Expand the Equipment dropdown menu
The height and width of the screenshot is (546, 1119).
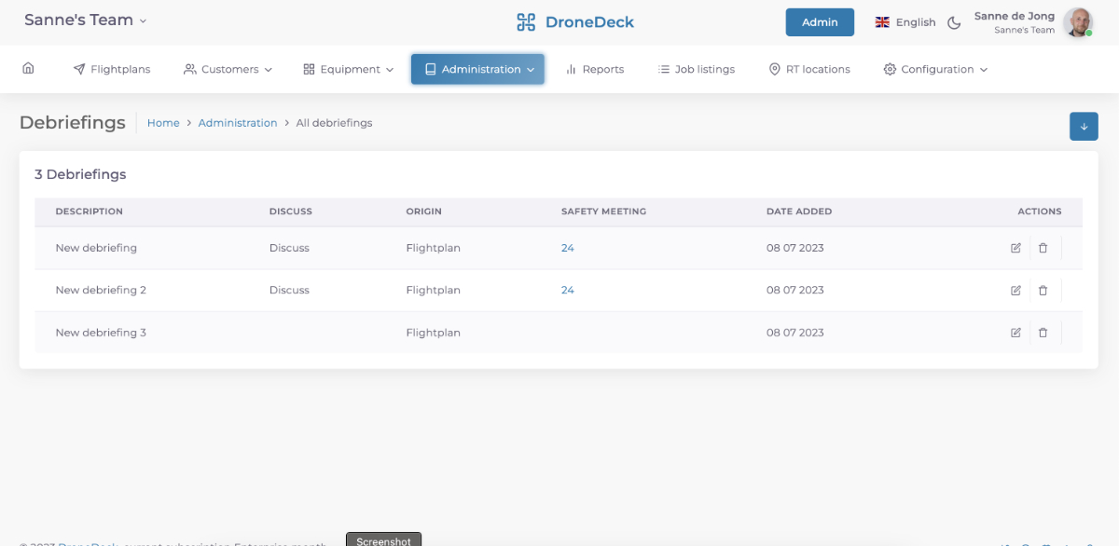click(x=348, y=69)
